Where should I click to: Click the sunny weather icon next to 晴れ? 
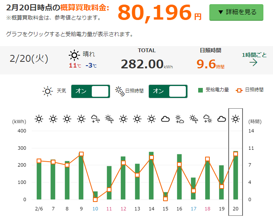tap(74, 55)
